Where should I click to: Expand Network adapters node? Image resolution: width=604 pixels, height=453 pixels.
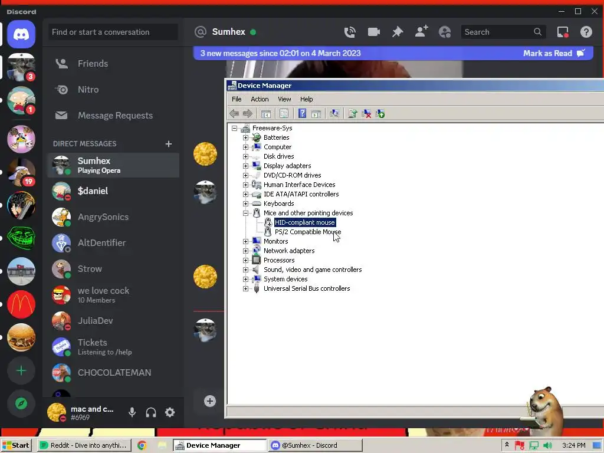245,251
